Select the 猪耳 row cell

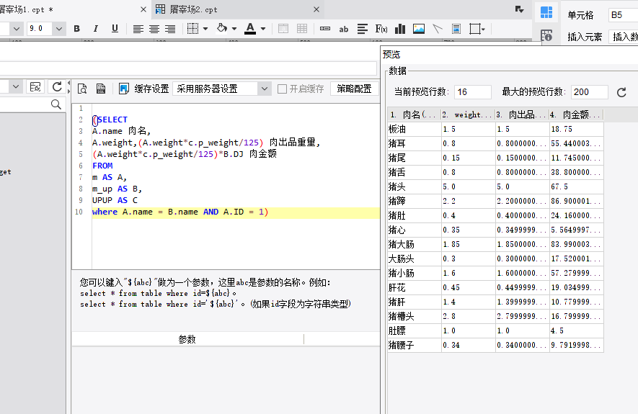click(415, 143)
